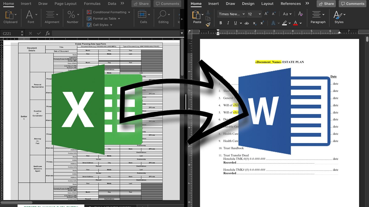
Task: Open the Editing group in Excel
Action: [x=163, y=17]
